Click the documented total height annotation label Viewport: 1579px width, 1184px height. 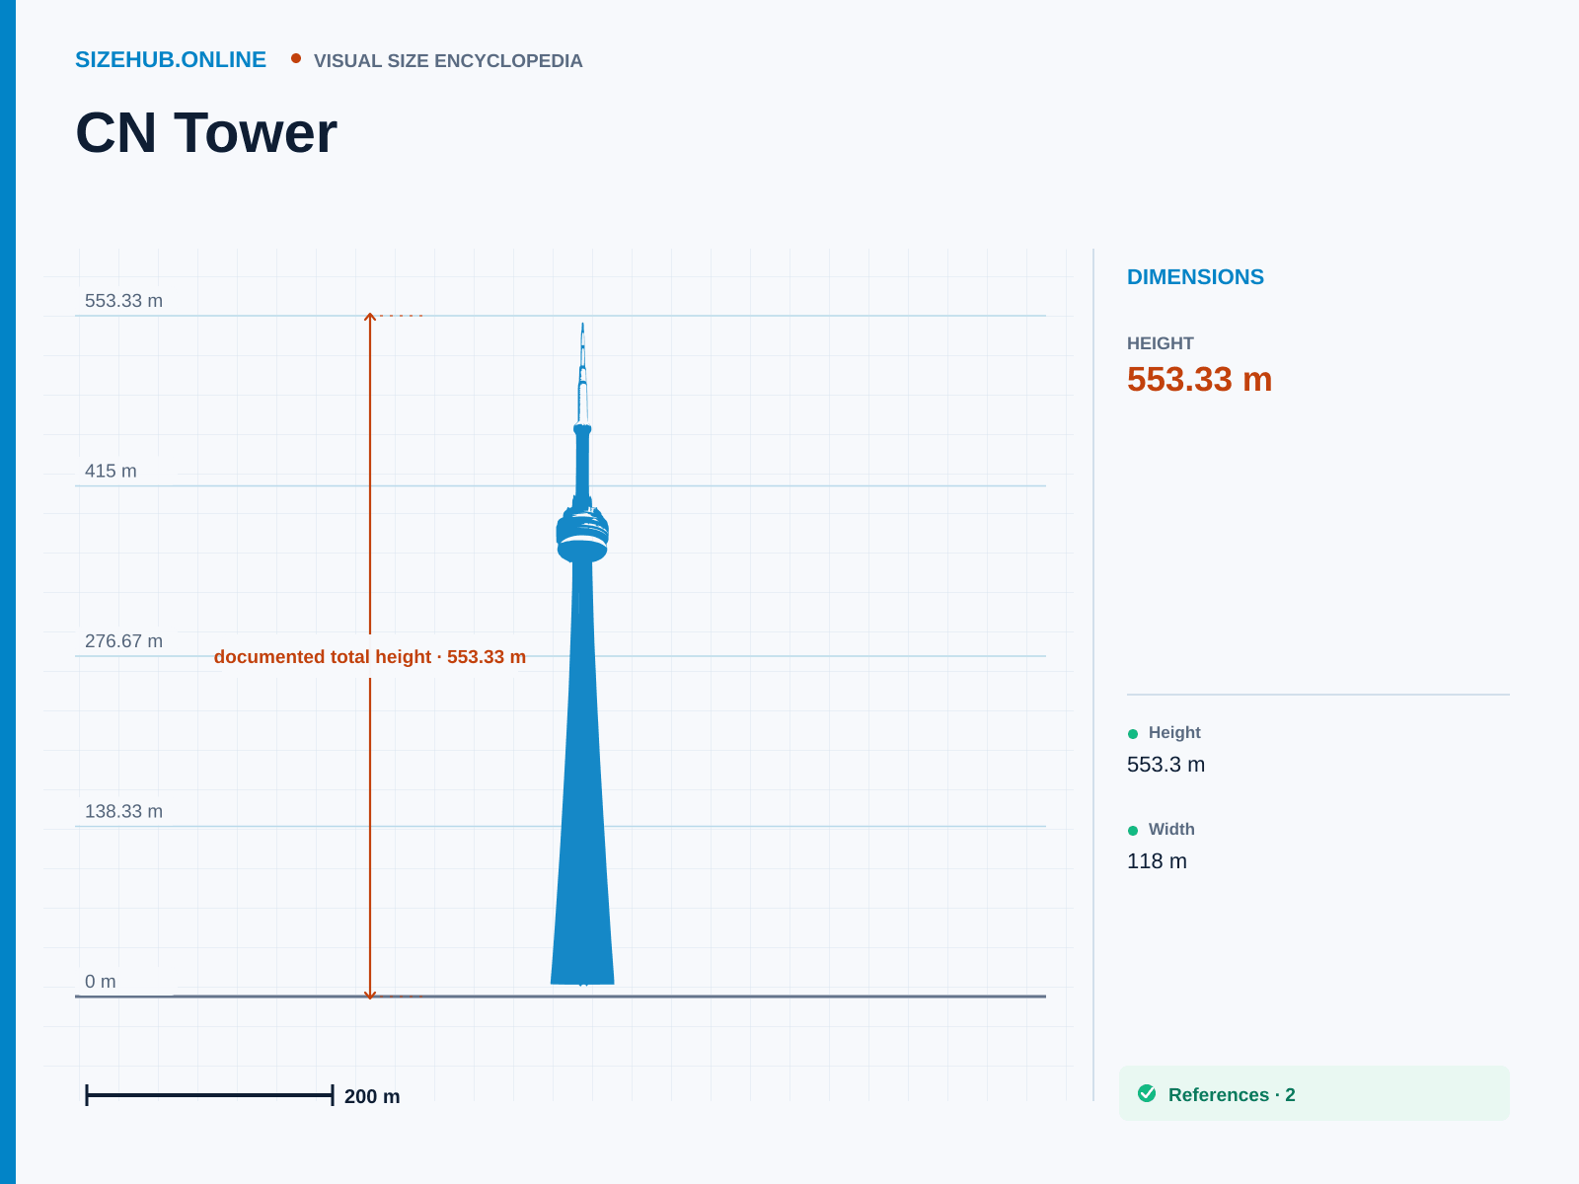pos(370,657)
